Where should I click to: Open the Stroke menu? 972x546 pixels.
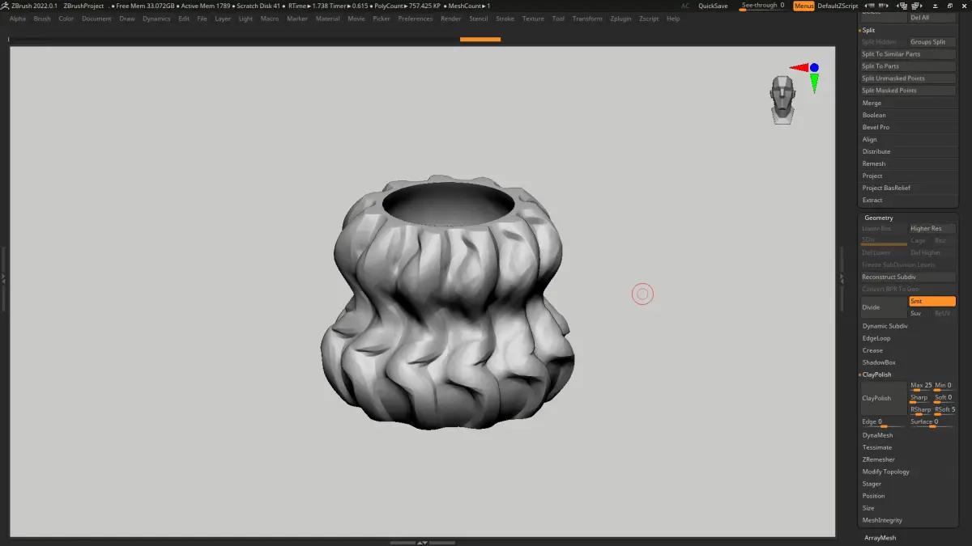(x=505, y=19)
